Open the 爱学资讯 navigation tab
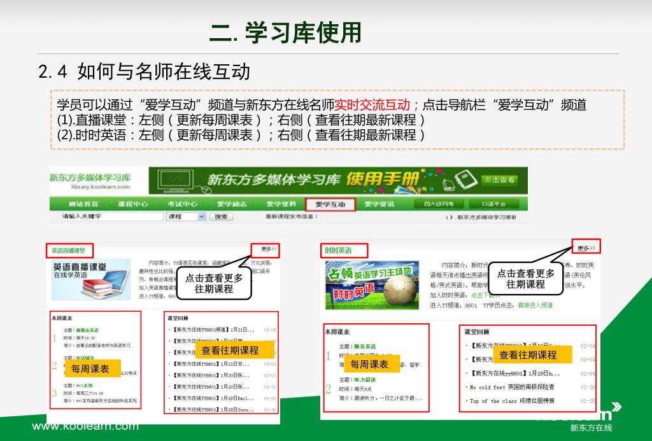 pyautogui.click(x=379, y=204)
